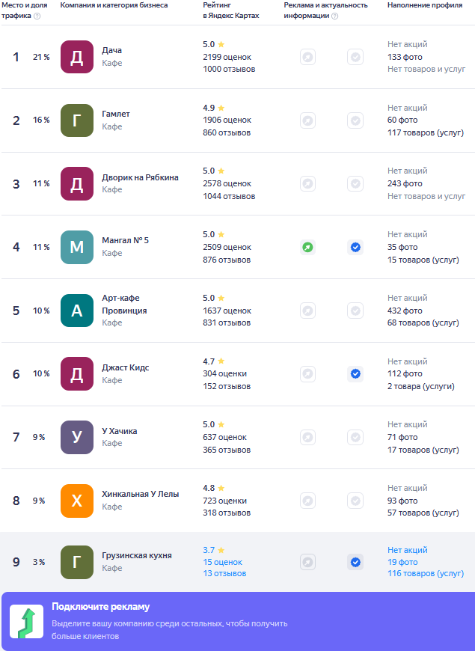Click the advertising icon in Дворик на Рябкина row
The width and height of the screenshot is (475, 651).
point(307,184)
